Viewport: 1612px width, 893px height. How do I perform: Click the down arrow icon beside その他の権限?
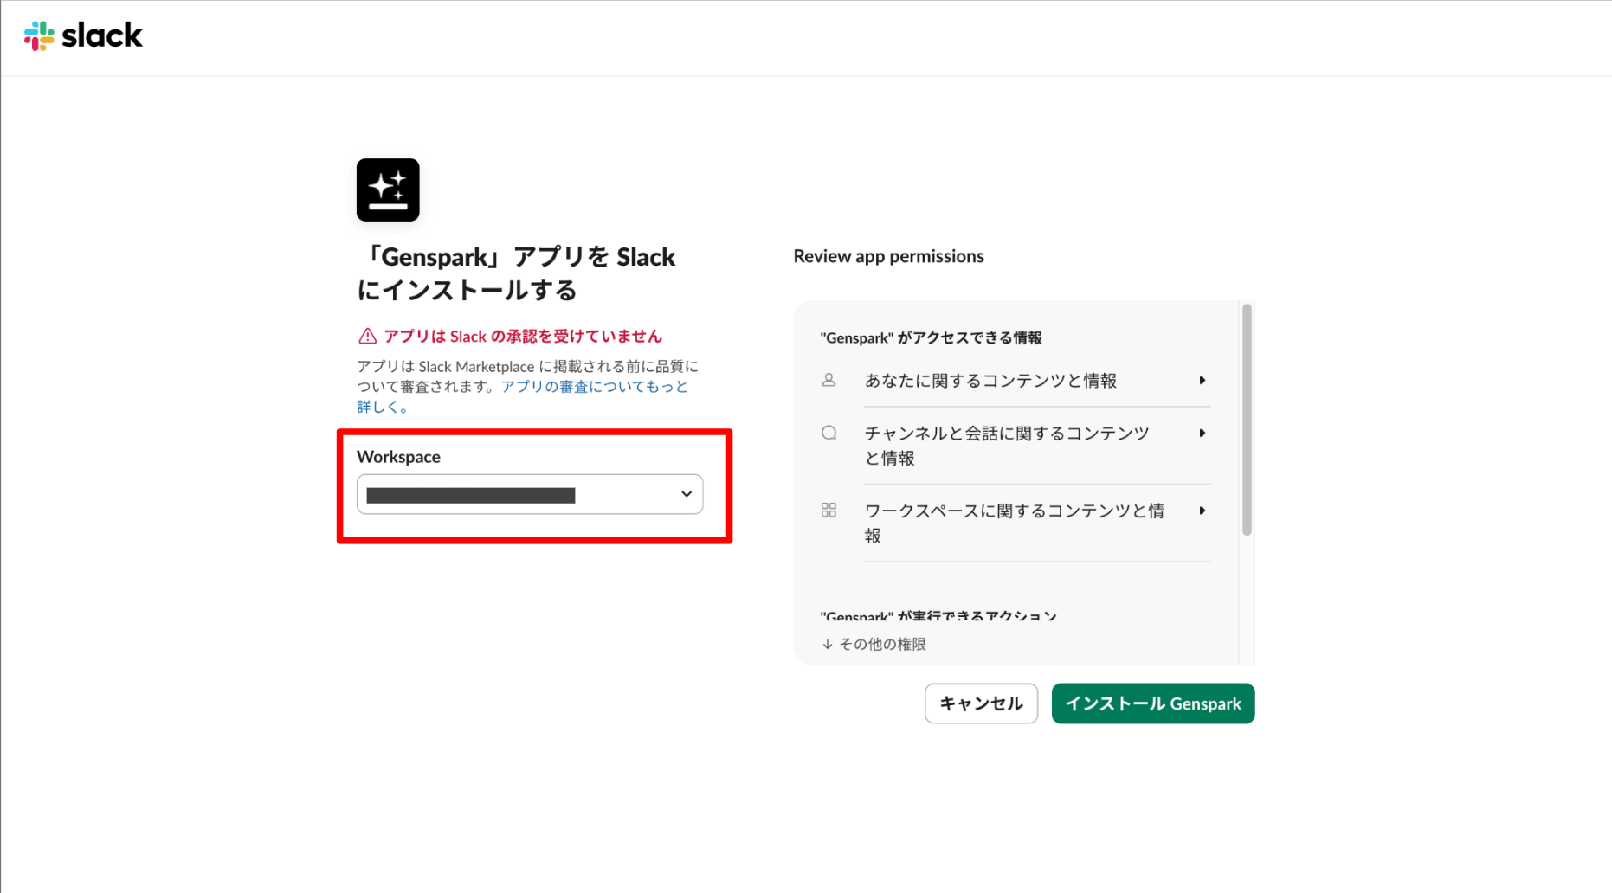point(828,644)
